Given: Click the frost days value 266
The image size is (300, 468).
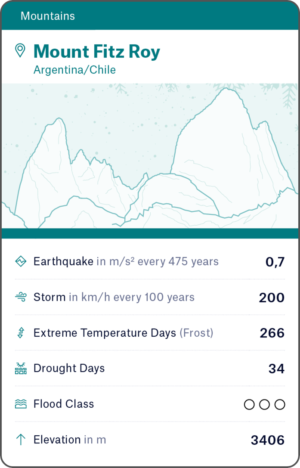Looking at the screenshot, I should 272,333.
